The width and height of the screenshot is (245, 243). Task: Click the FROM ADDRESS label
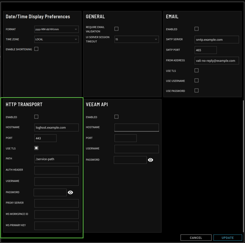click(175, 60)
